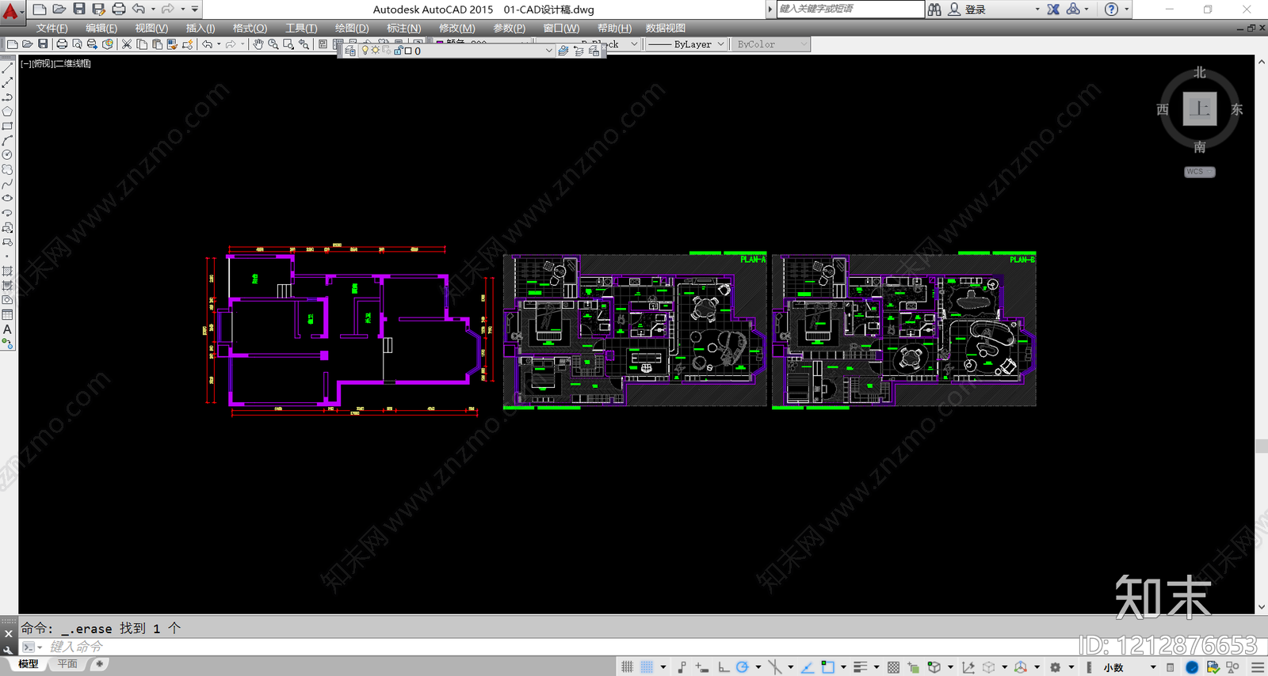
Task: Open the 格式(O) menu
Action: pyautogui.click(x=250, y=28)
